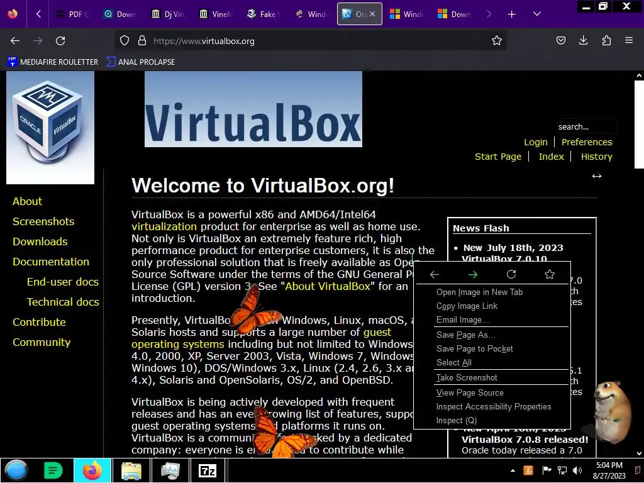The width and height of the screenshot is (644, 483).
Task: Open the MEDIAFIRE ROULETTER bookmark
Action: (53, 62)
